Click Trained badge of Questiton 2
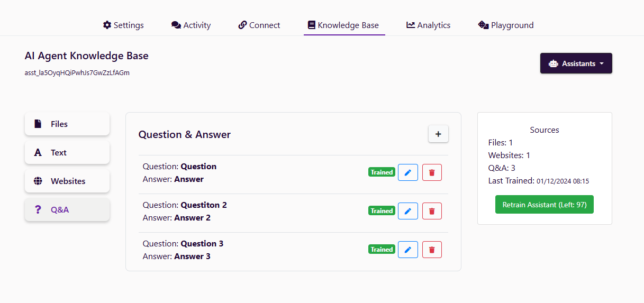The height and width of the screenshot is (303, 644). [382, 210]
